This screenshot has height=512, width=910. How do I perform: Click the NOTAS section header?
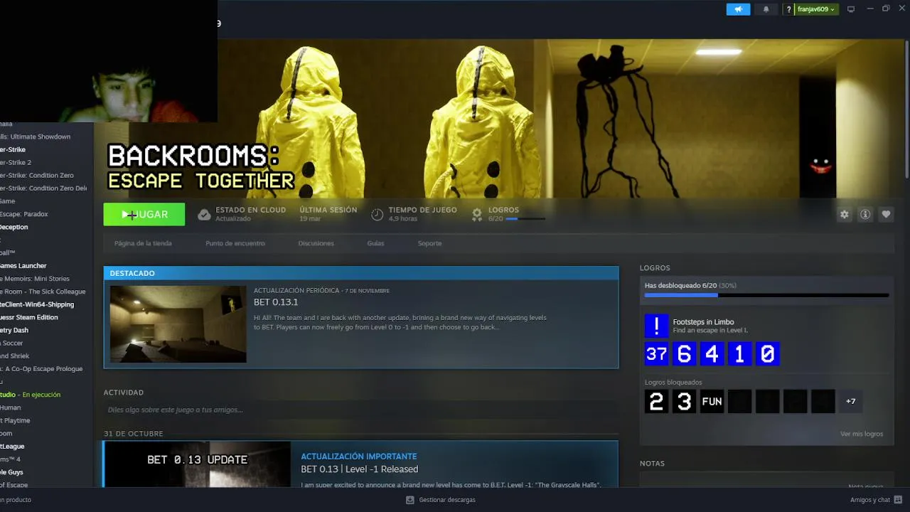652,464
